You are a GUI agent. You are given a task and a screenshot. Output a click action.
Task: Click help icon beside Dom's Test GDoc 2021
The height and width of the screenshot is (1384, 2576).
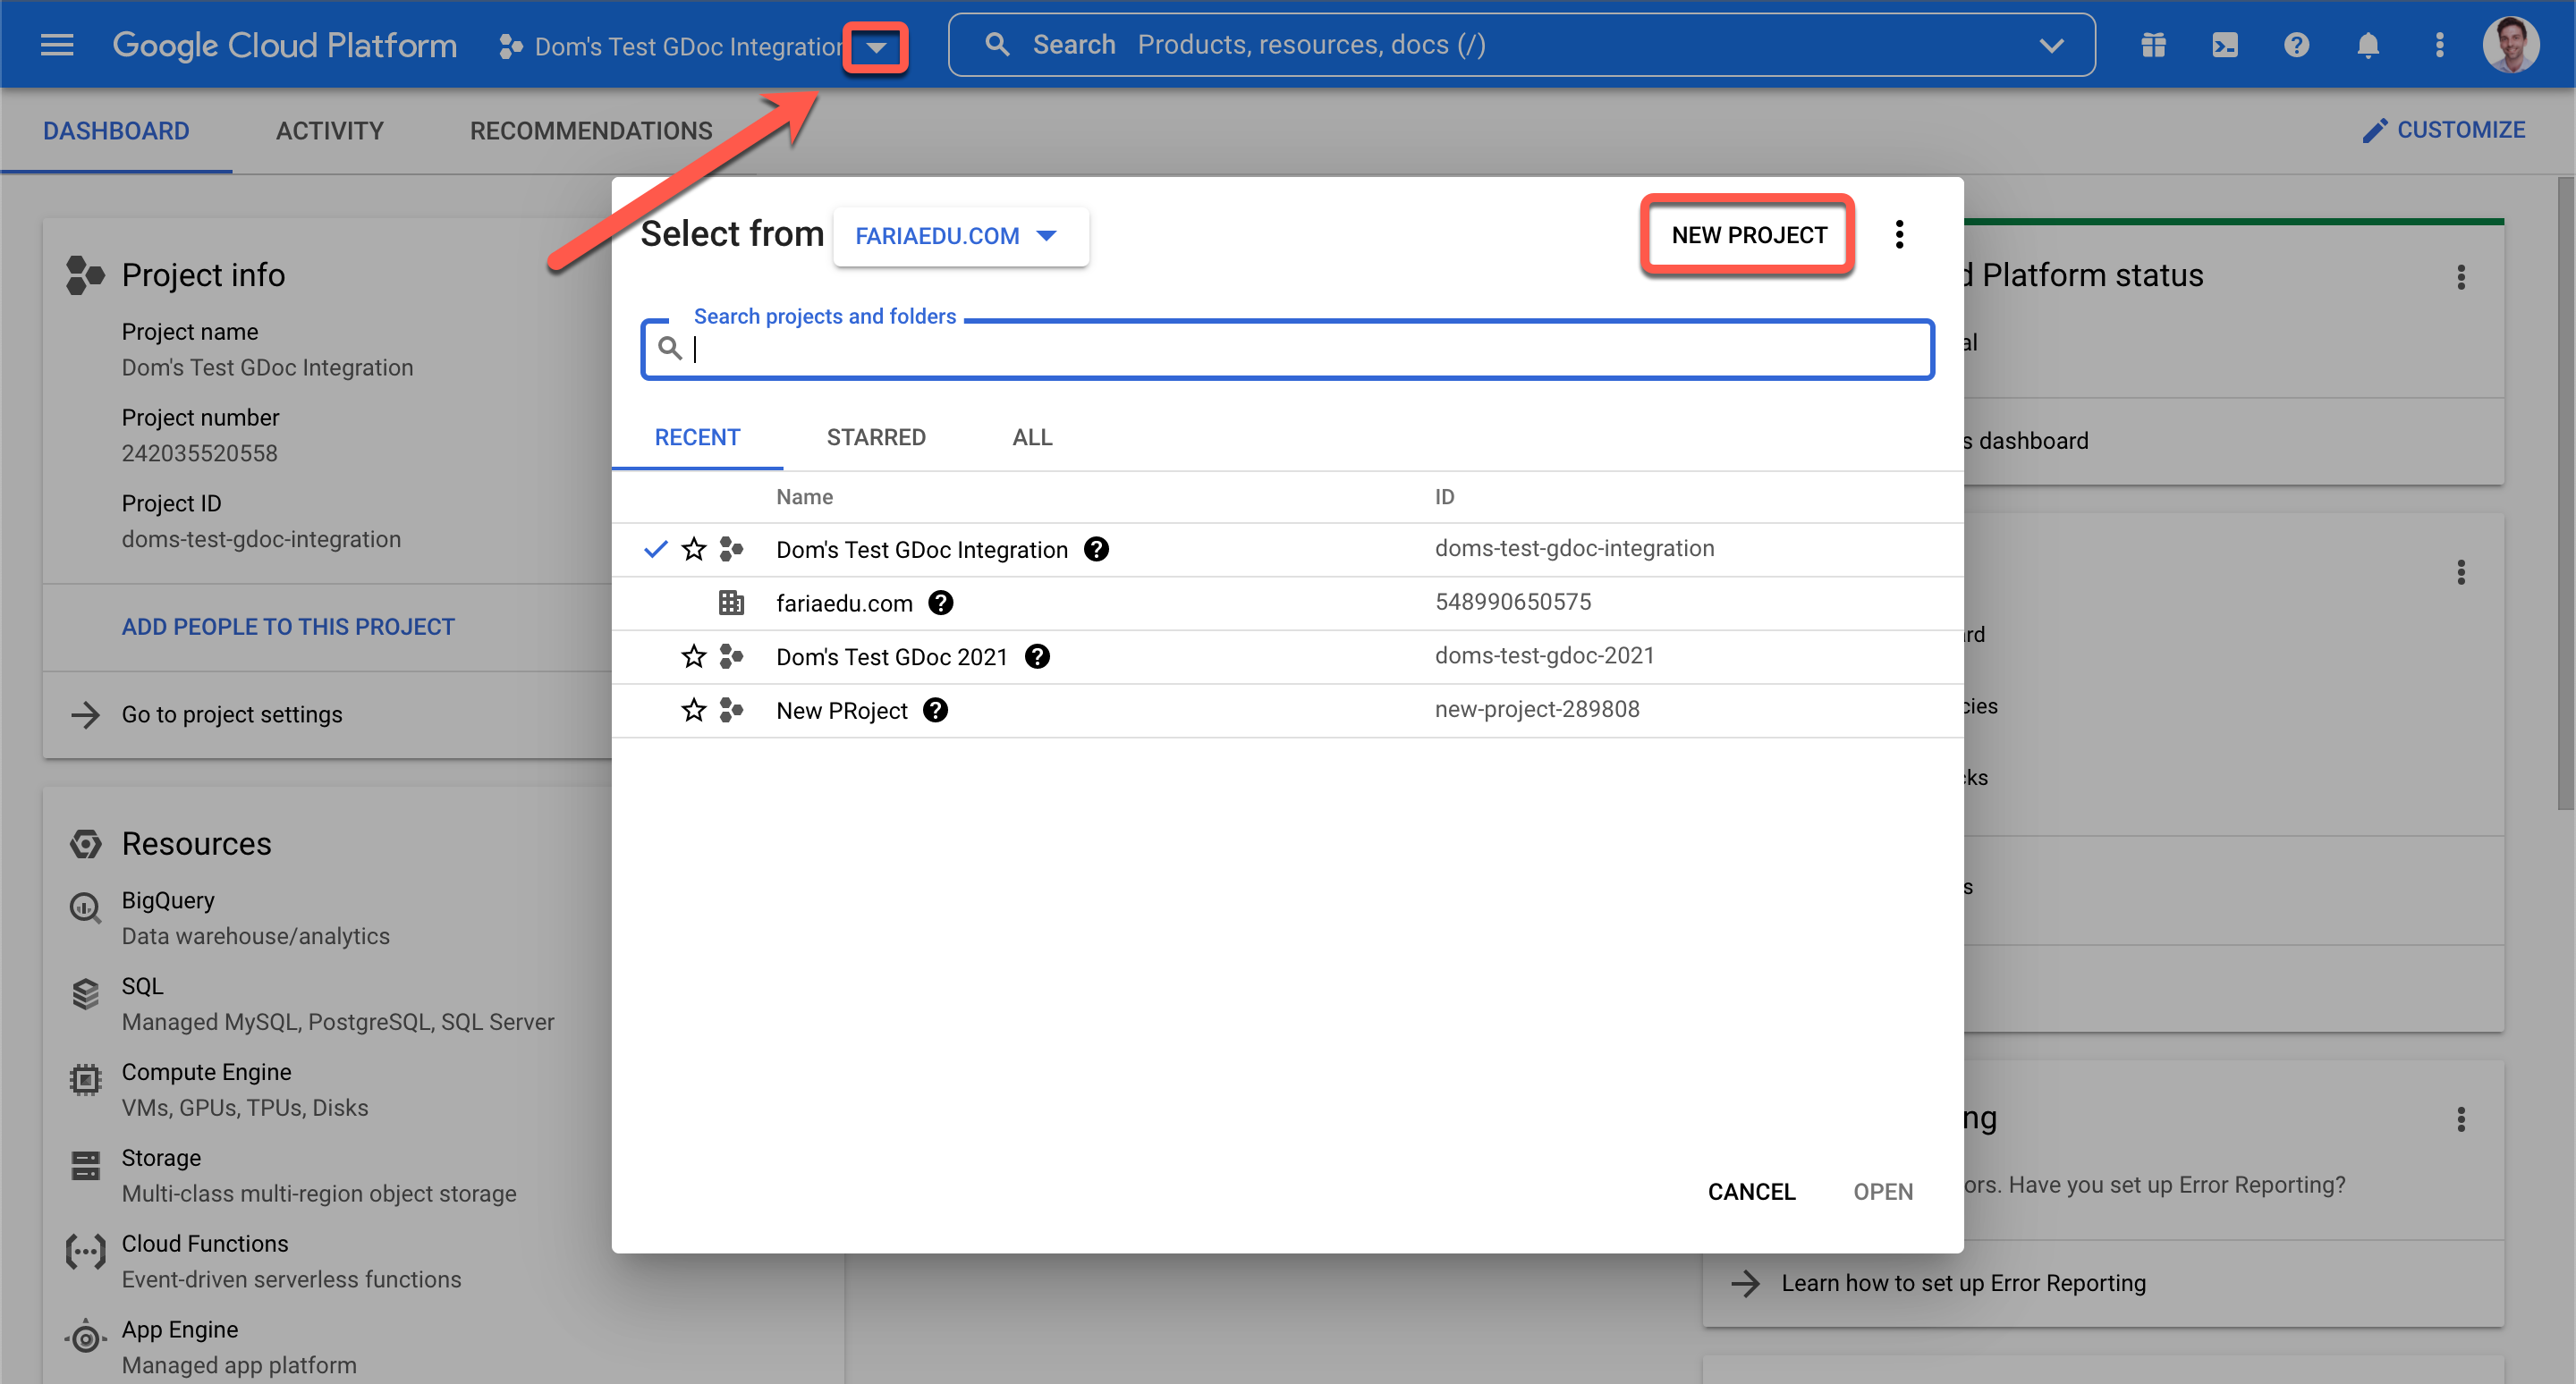click(1037, 656)
